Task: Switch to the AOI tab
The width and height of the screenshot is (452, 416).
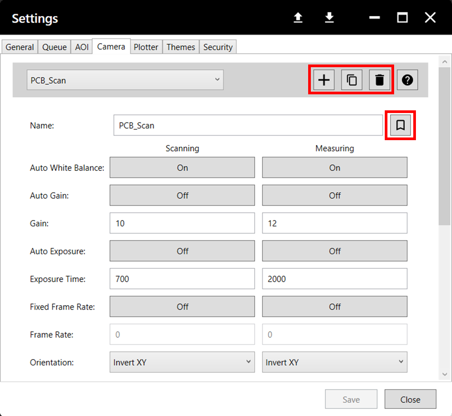Action: click(x=81, y=47)
